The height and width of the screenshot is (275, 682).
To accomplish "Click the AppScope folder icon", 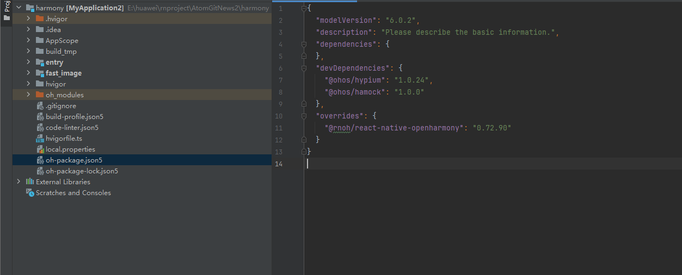I will (x=40, y=41).
